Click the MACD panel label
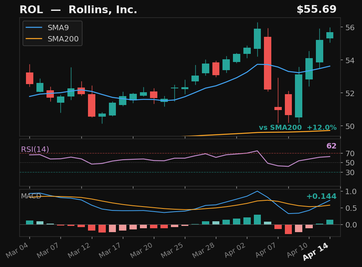362x267 pixels. pos(31,196)
